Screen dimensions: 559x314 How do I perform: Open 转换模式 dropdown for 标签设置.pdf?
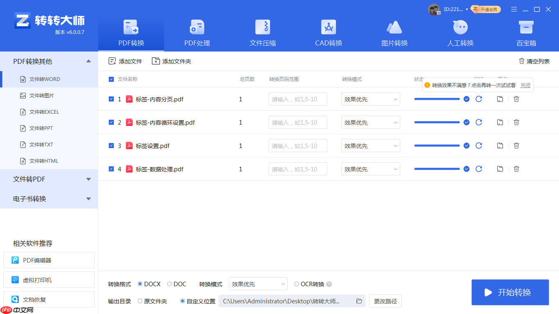[371, 146]
